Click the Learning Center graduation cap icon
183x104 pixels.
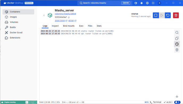click(136, 3)
